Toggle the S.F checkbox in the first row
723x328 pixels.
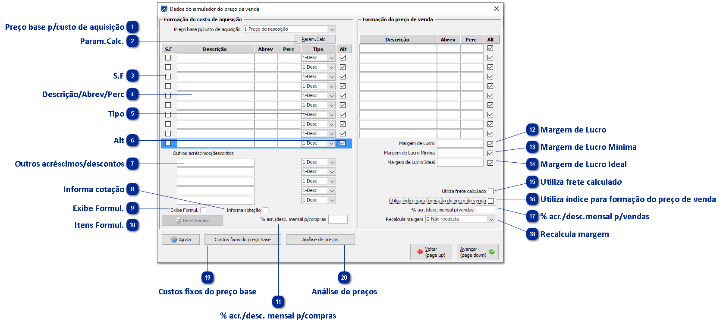(x=168, y=57)
